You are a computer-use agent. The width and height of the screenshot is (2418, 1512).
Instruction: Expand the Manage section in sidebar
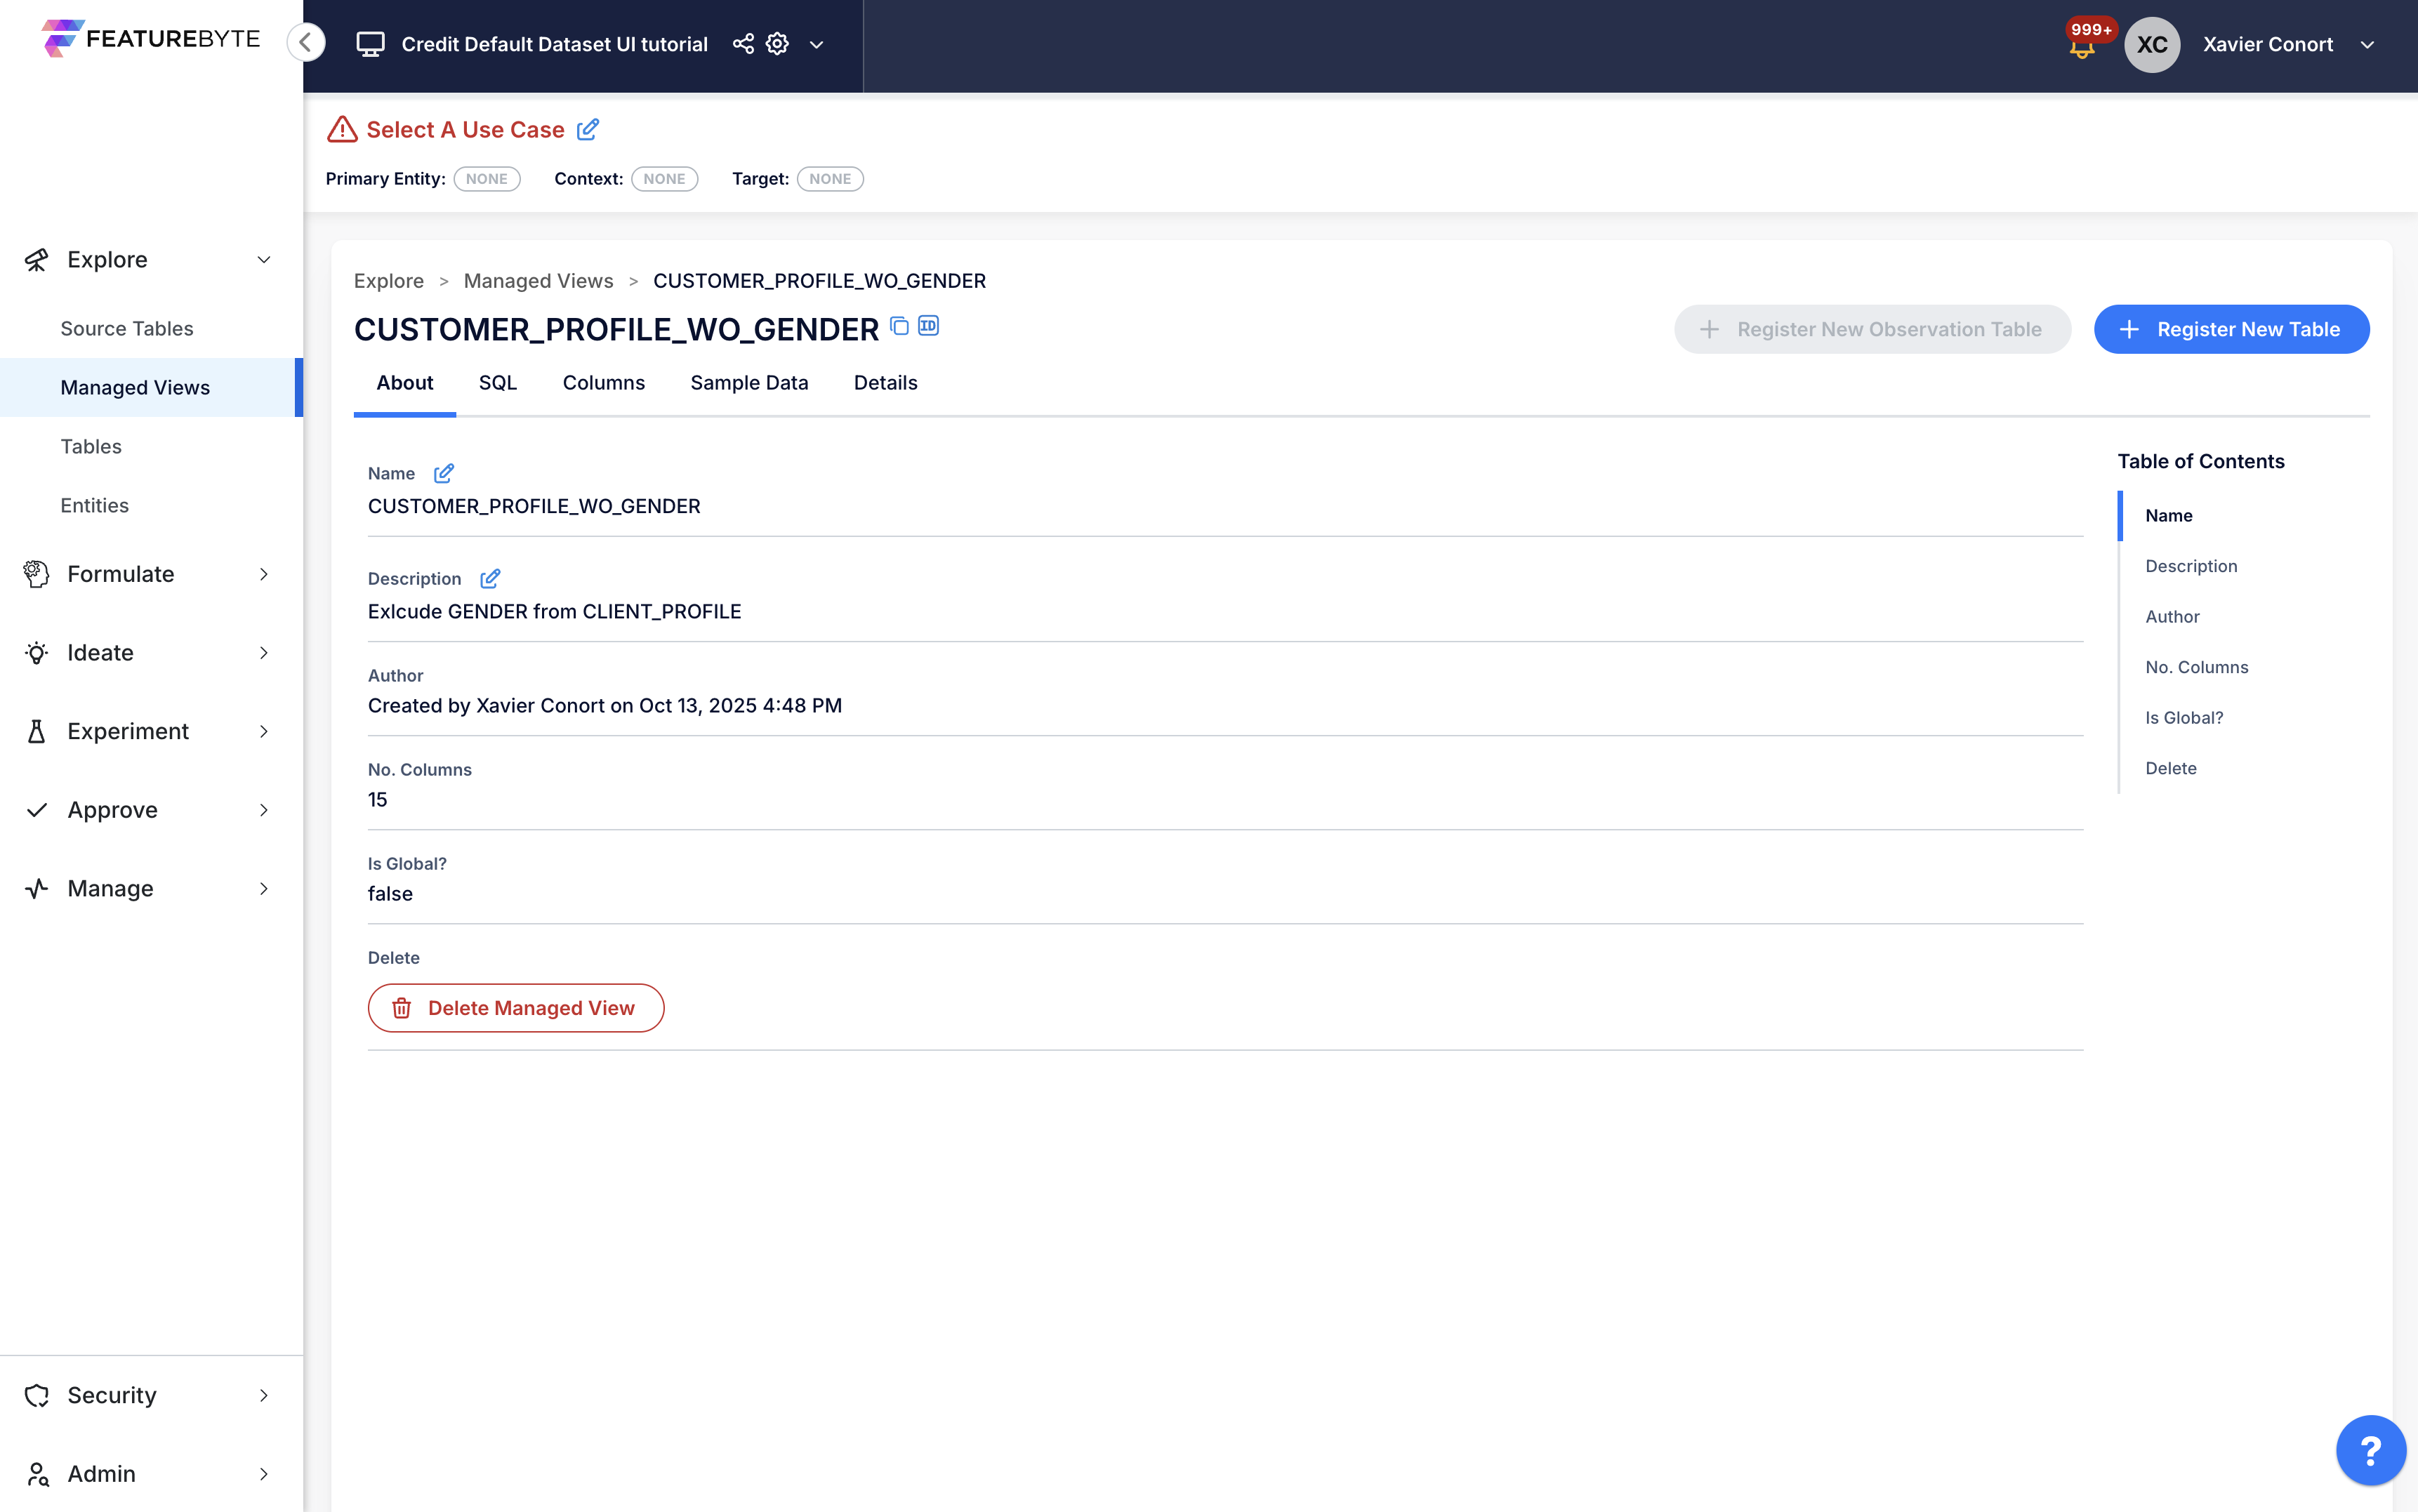pos(263,888)
